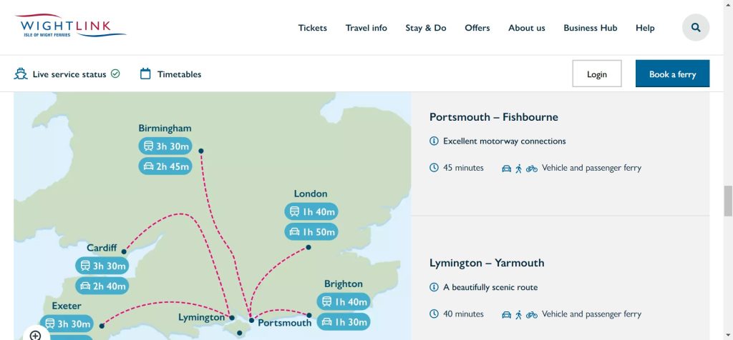Click the London train time badge 1h 40m
Image resolution: width=733 pixels, height=340 pixels.
[x=311, y=211]
